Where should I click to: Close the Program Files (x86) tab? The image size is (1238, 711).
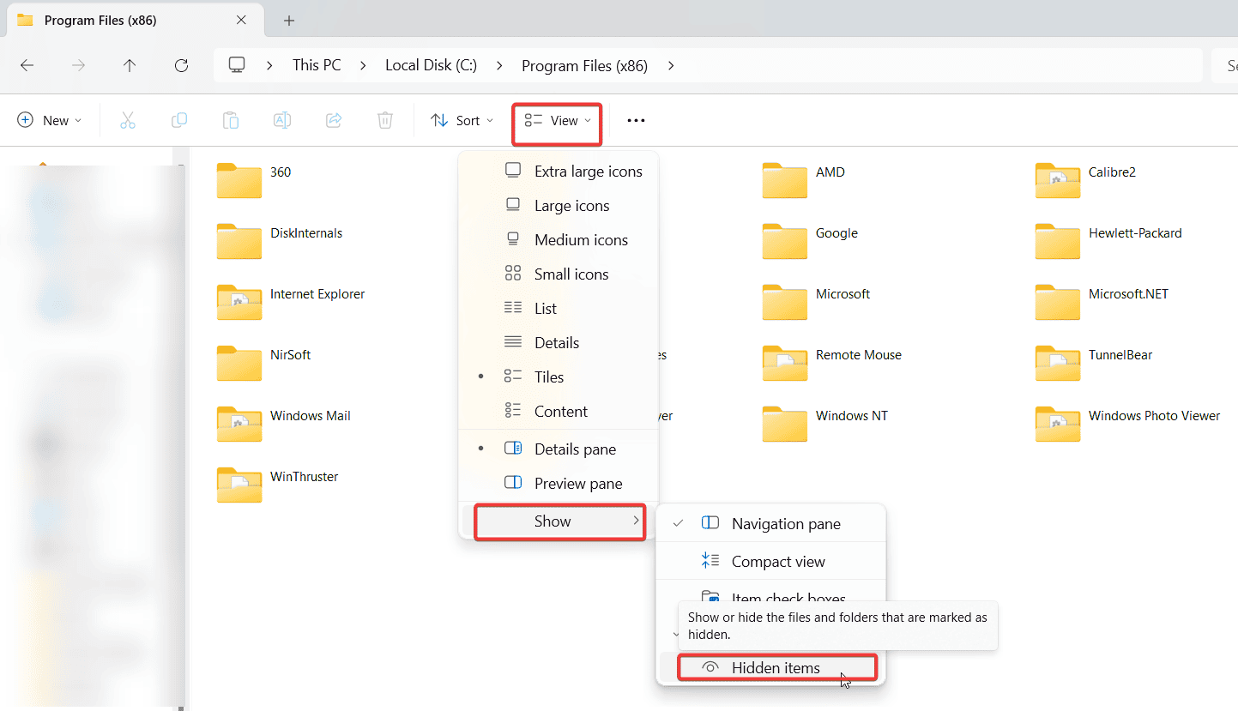click(241, 20)
